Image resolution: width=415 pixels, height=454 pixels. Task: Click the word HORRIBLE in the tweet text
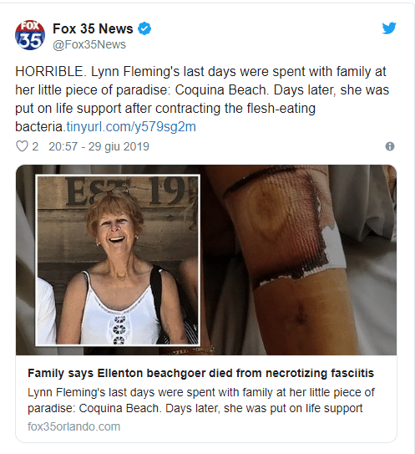point(50,72)
